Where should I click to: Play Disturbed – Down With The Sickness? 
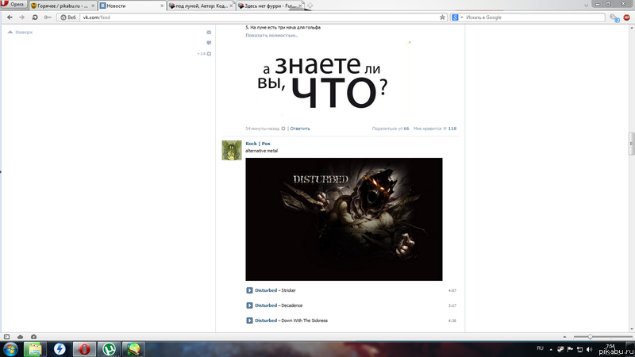249,321
